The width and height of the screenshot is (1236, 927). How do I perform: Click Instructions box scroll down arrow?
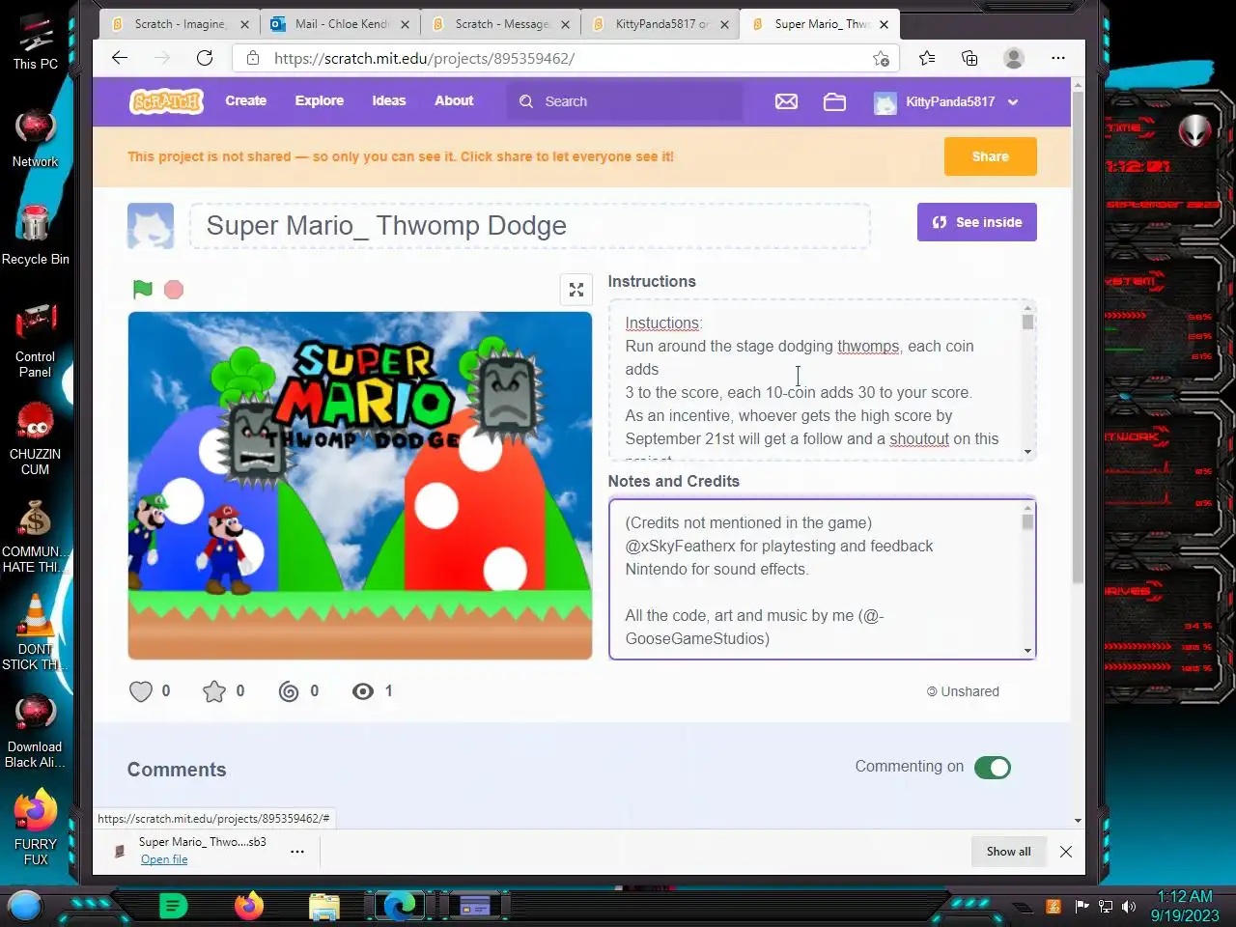[x=1027, y=452]
